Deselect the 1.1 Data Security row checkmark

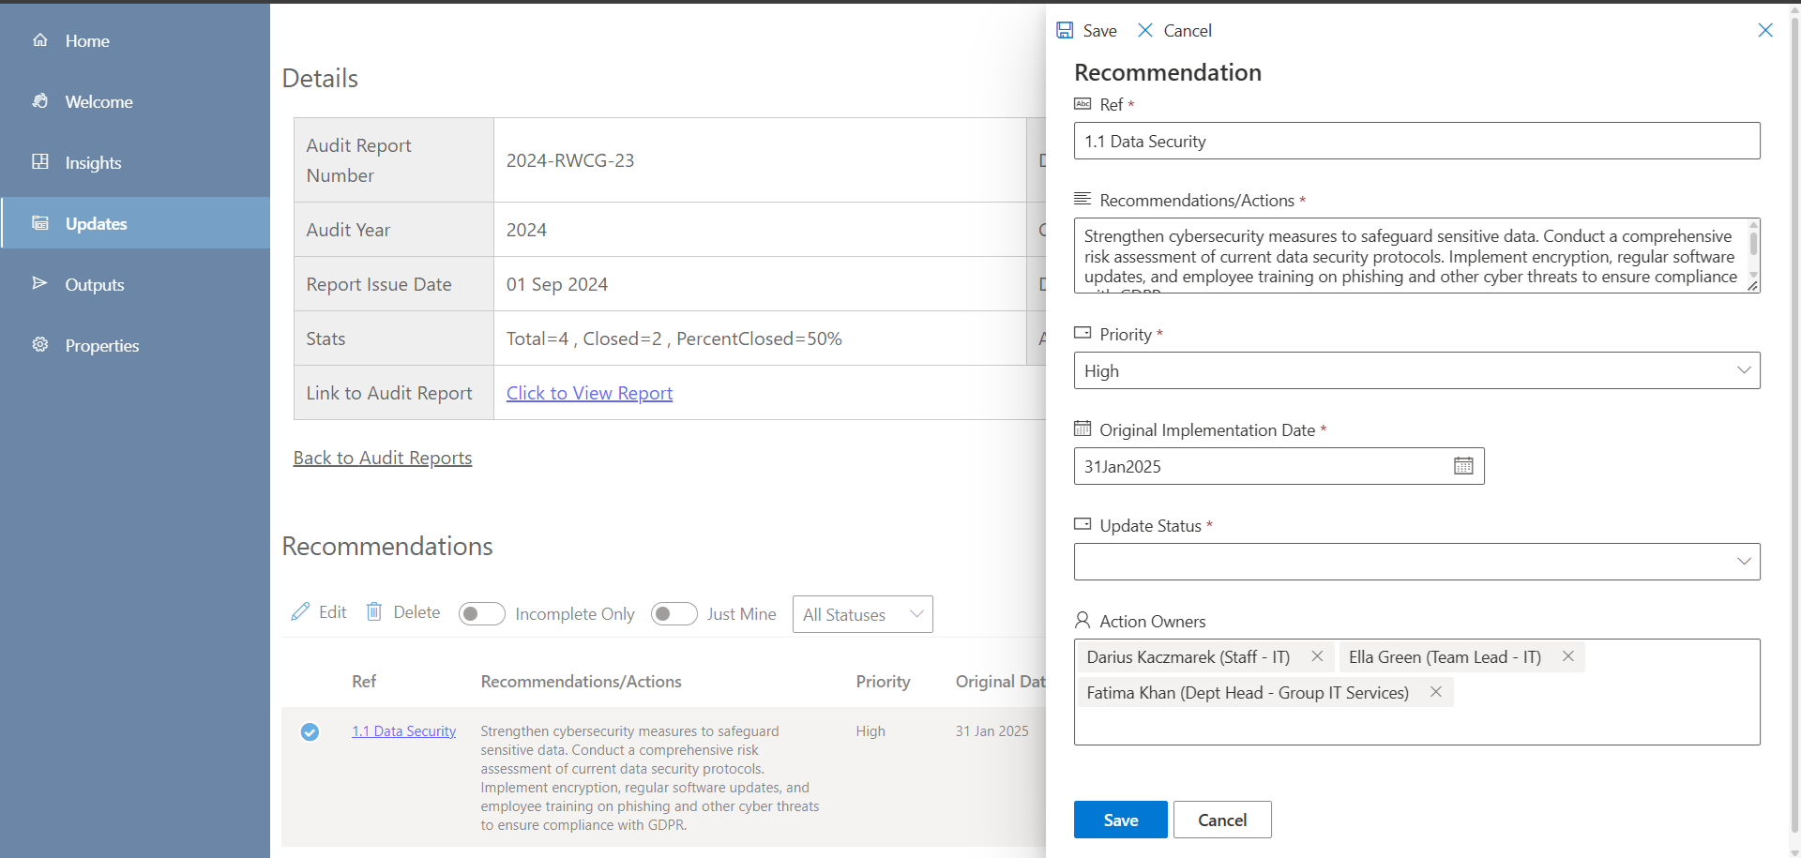[310, 731]
